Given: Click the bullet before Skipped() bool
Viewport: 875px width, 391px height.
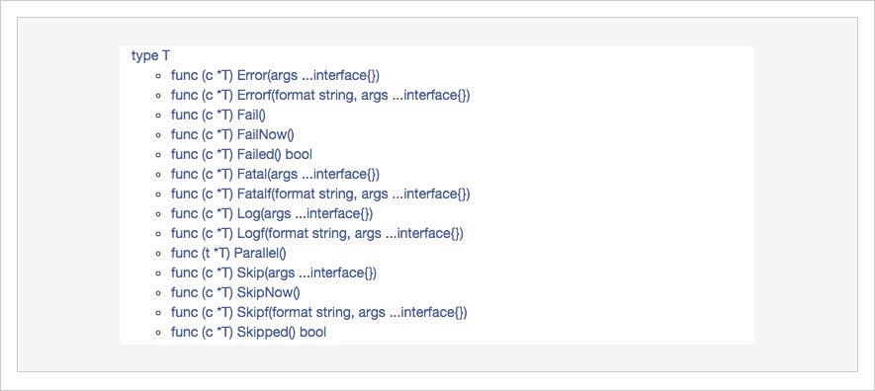Looking at the screenshot, I should [158, 333].
